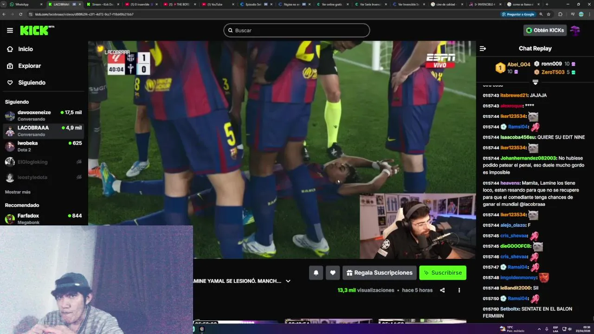Click ronn009 in leaderboard
The image size is (594, 334).
551,64
